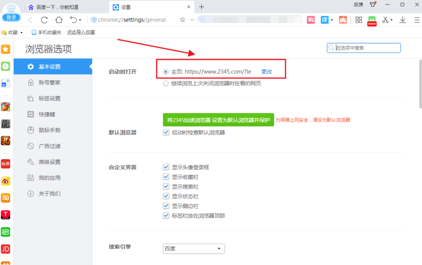
Task: Toggle 显示搜索栏 checkbox
Action: [x=166, y=186]
